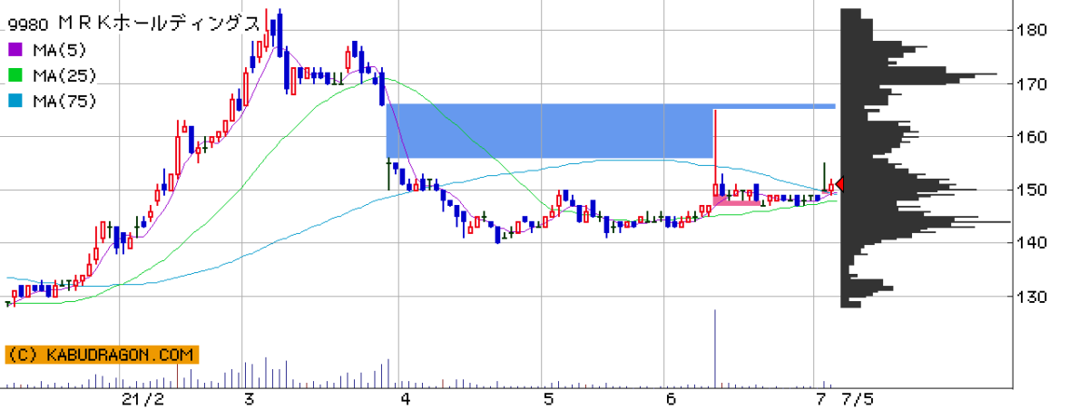Click the 5 month axis label
This screenshot has width=1089, height=410.
point(548,399)
